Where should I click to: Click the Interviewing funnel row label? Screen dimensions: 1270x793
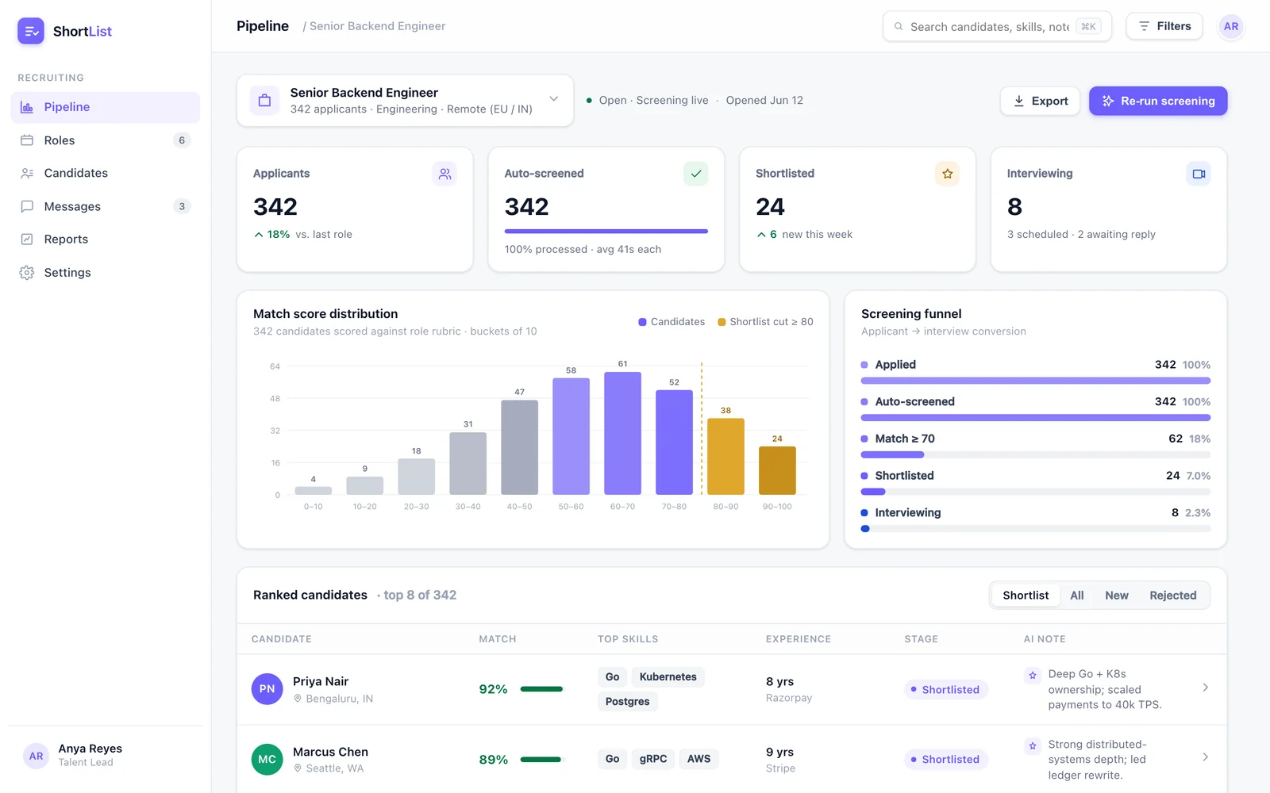[x=907, y=513]
